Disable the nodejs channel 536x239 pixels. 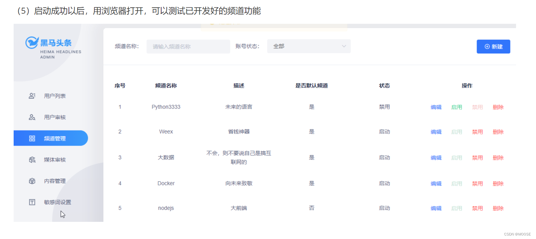point(477,208)
